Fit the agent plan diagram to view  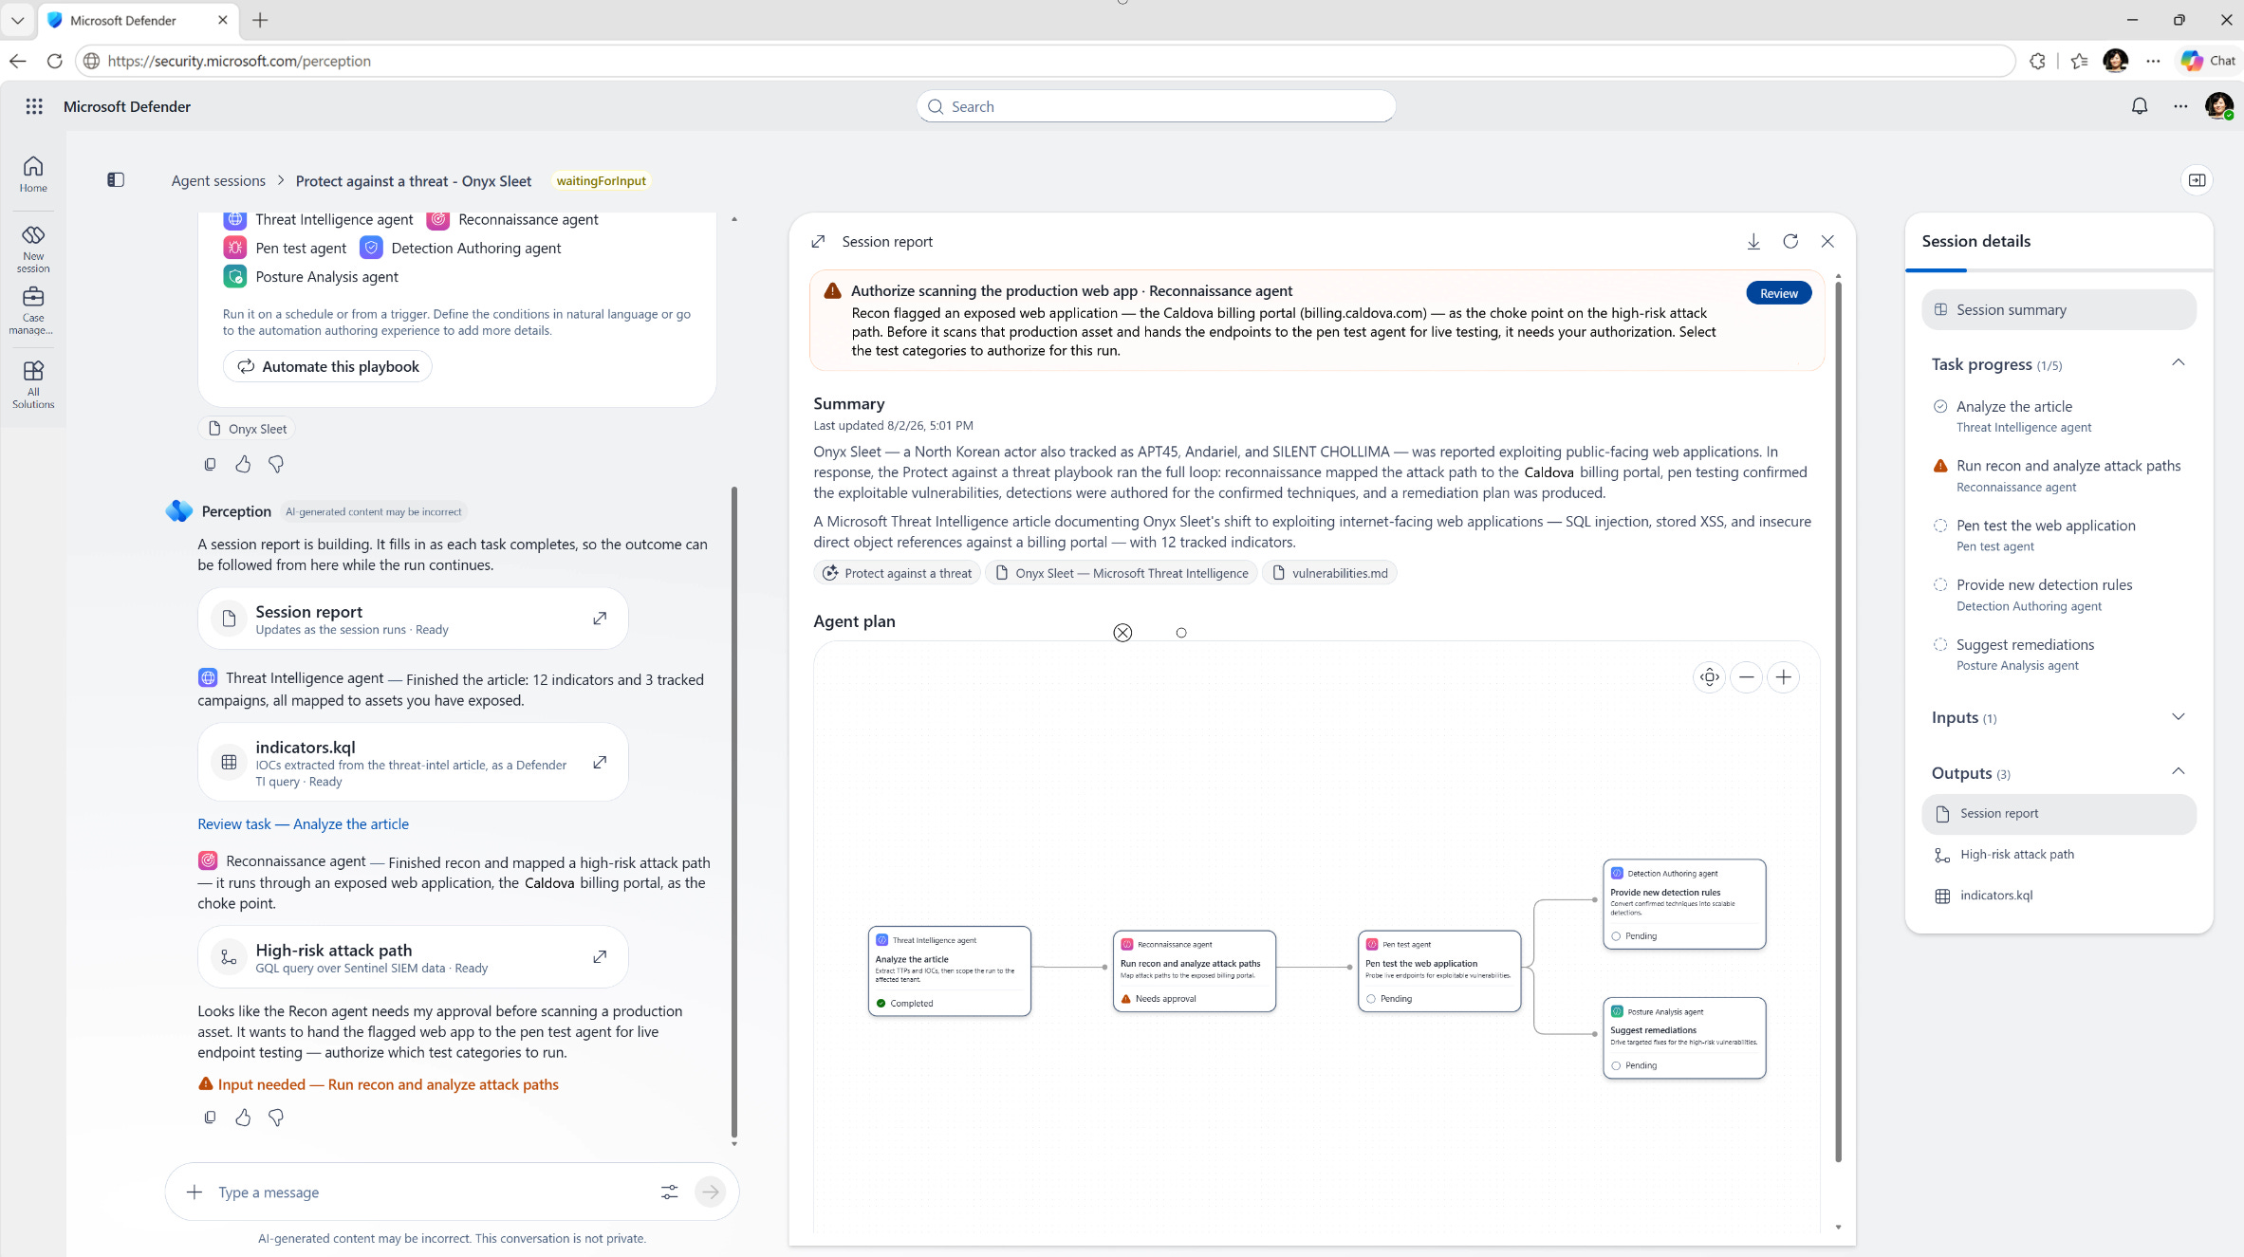coord(1710,677)
